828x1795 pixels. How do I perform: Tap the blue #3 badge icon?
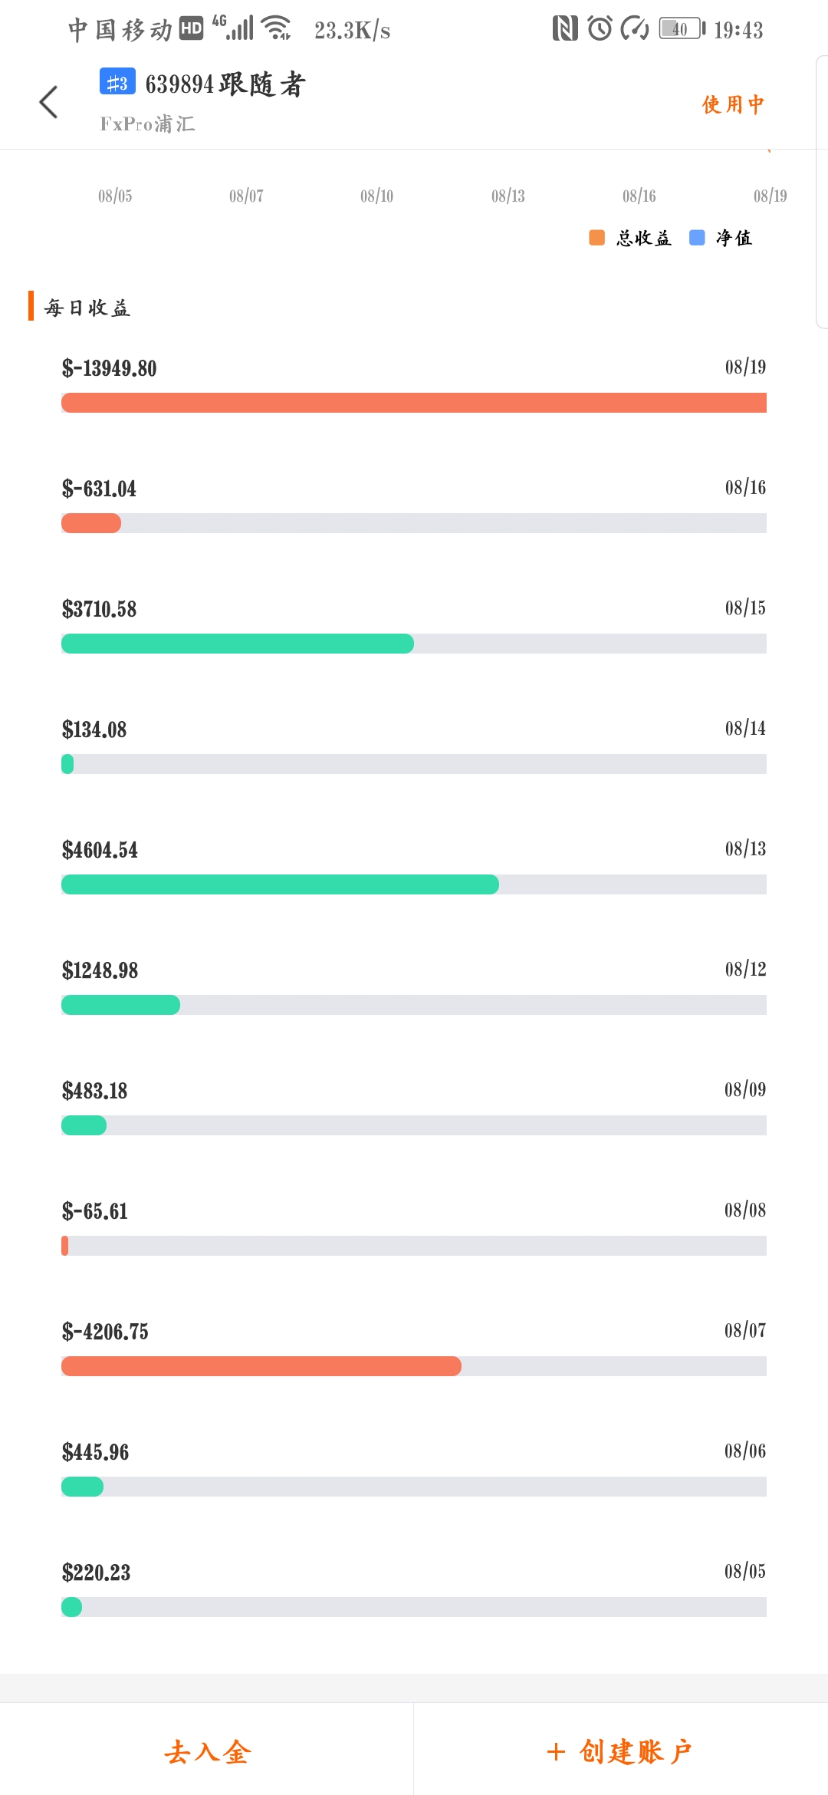(117, 82)
